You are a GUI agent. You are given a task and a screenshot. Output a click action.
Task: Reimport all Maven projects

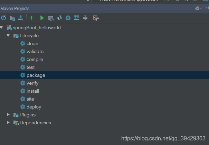[x=3, y=18]
